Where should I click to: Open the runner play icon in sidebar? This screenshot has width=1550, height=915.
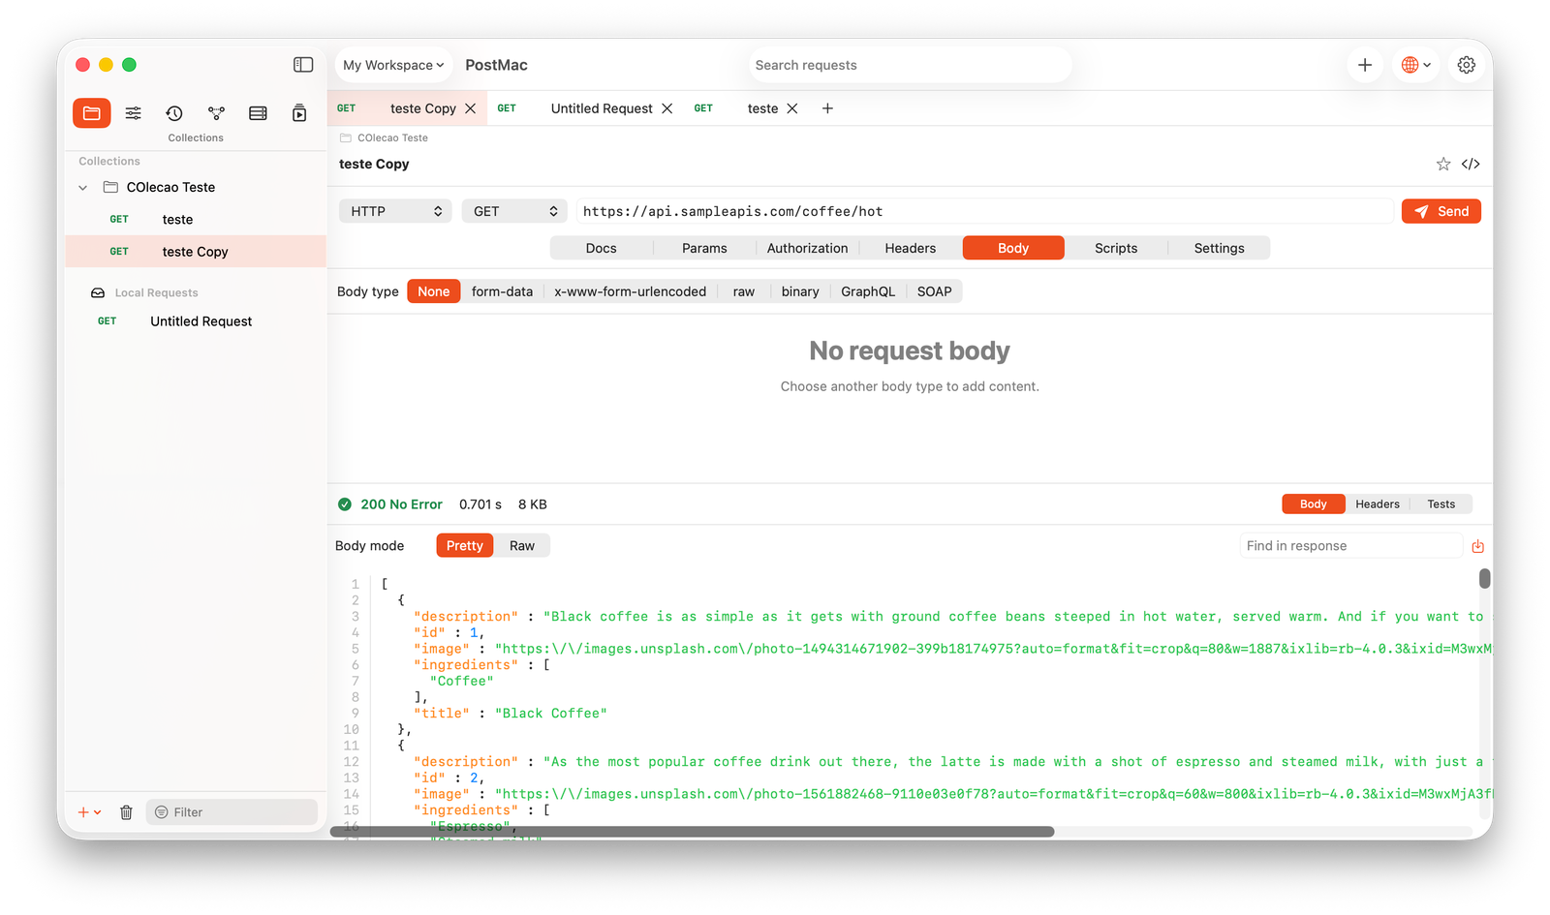coord(299,113)
